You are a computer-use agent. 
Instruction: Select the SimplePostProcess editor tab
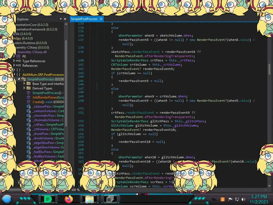84,19
